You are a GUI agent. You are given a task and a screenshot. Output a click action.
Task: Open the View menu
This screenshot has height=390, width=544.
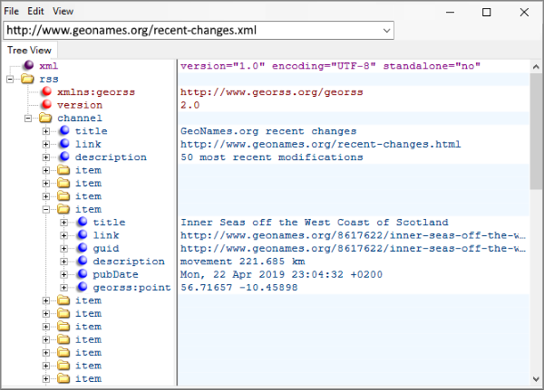[63, 11]
